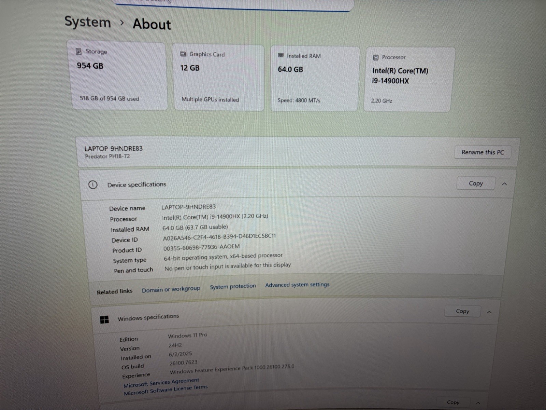Click the Windows Feature Experience Pack value
Viewport: 546px width, 410px height.
pos(232,369)
